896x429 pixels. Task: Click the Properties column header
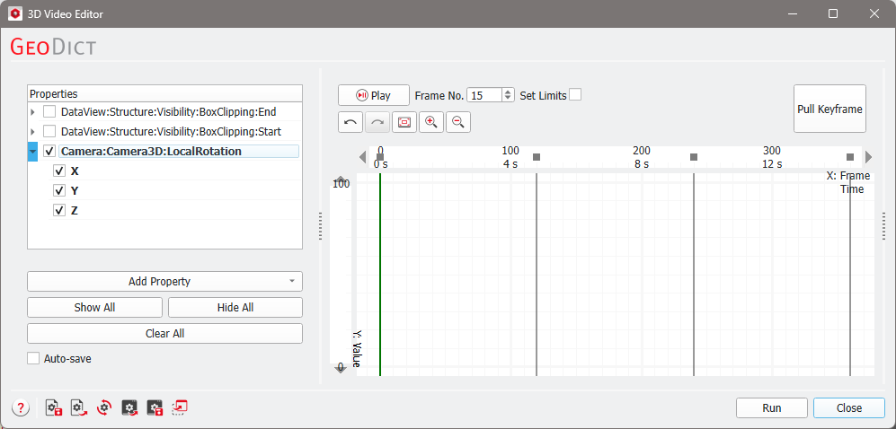[x=164, y=93]
